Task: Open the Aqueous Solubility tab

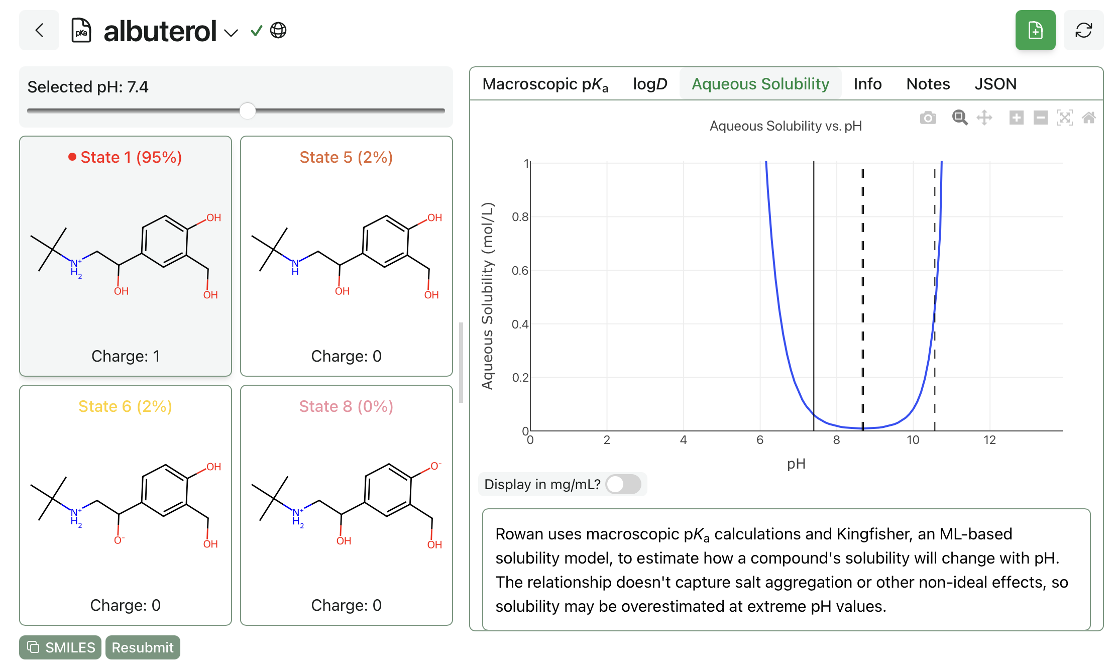Action: 760,84
